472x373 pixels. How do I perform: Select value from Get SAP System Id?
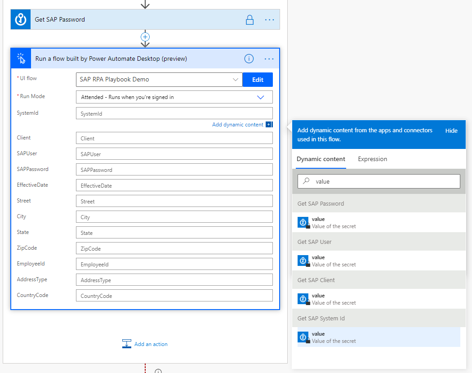(x=378, y=337)
